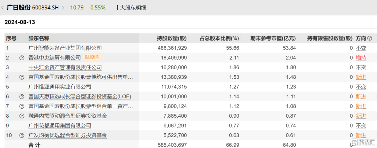Open shareholder 中央汇金资产管理有限责任公司
The height and width of the screenshot is (148, 377).
click(65, 68)
